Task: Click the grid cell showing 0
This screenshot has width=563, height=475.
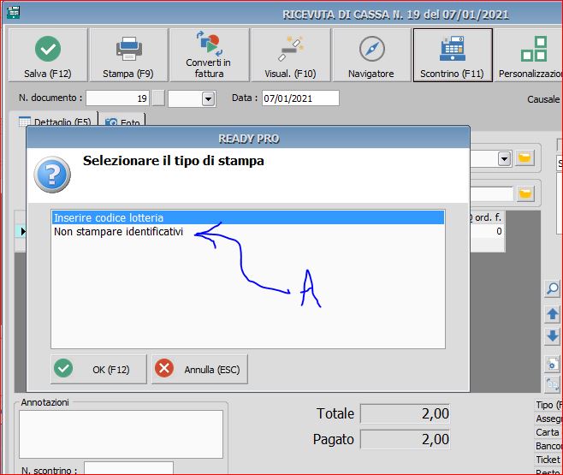Action: point(487,231)
